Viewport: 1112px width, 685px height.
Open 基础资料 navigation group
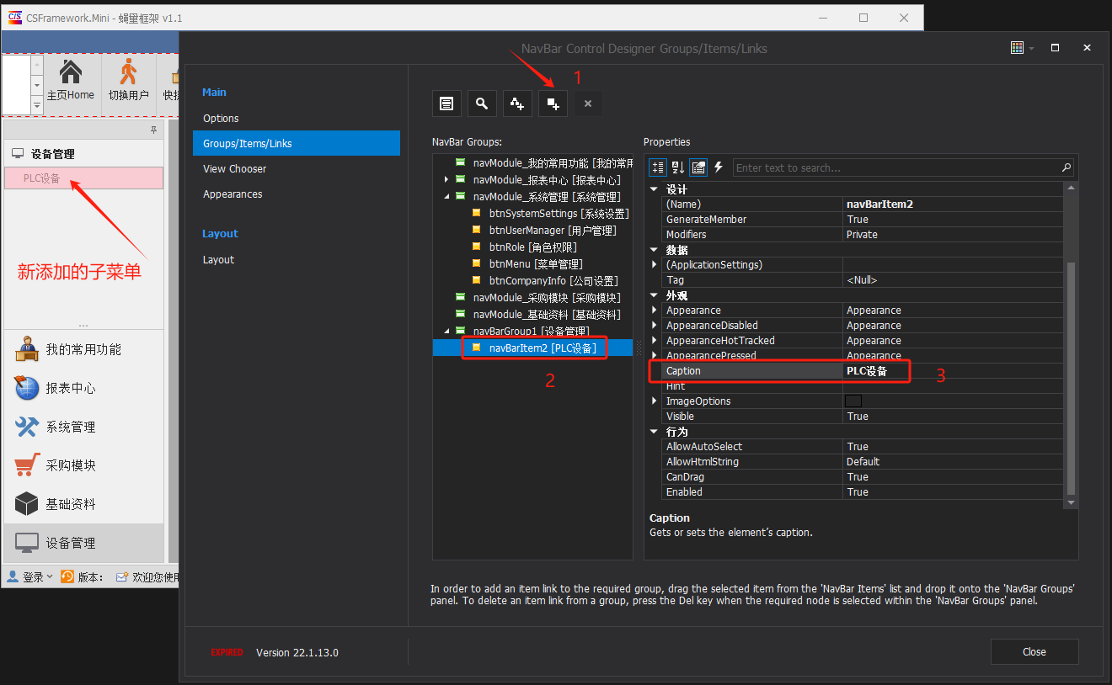(x=84, y=504)
